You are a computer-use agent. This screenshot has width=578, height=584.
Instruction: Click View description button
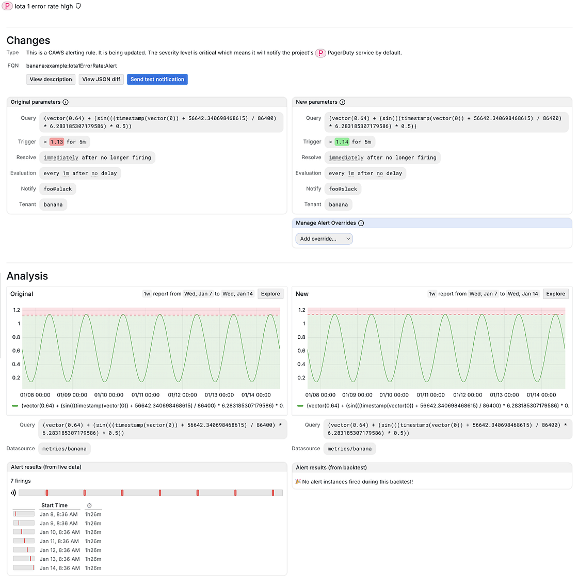[51, 80]
